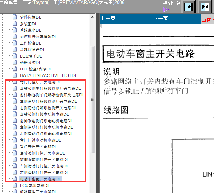Click file icon beside DATA LIST/ACTIVE TESTDL
The image size is (214, 193).
15,75
